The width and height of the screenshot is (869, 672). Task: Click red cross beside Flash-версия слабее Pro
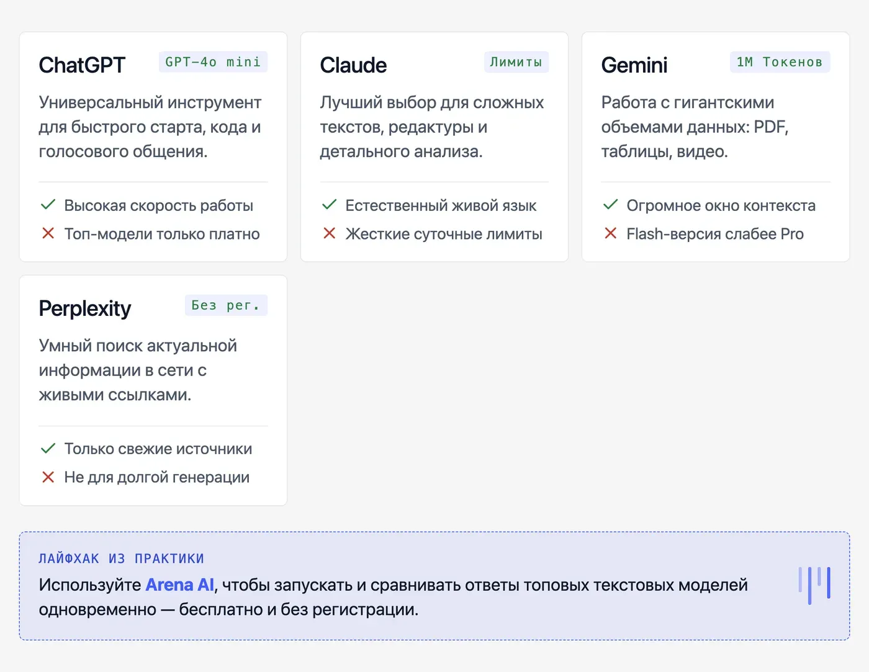611,233
